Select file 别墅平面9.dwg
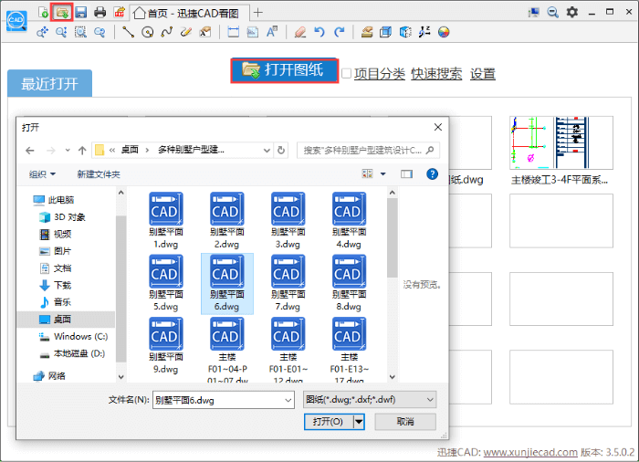 [x=166, y=345]
